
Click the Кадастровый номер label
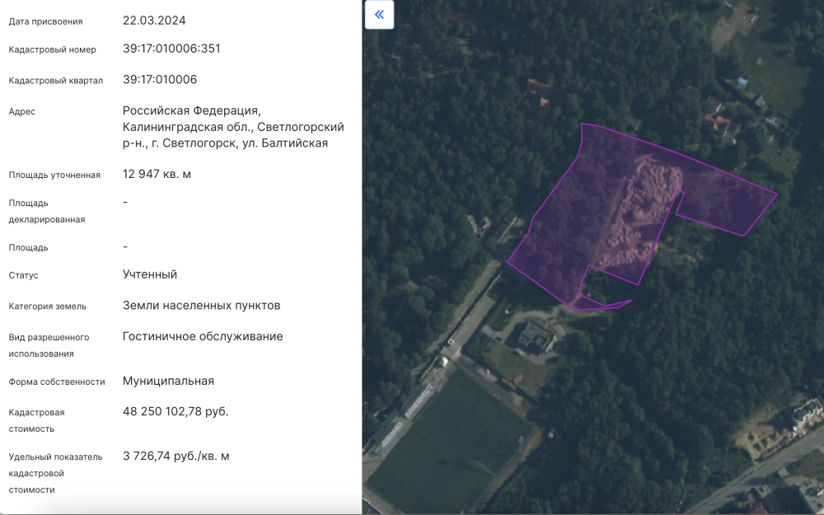pyautogui.click(x=53, y=49)
